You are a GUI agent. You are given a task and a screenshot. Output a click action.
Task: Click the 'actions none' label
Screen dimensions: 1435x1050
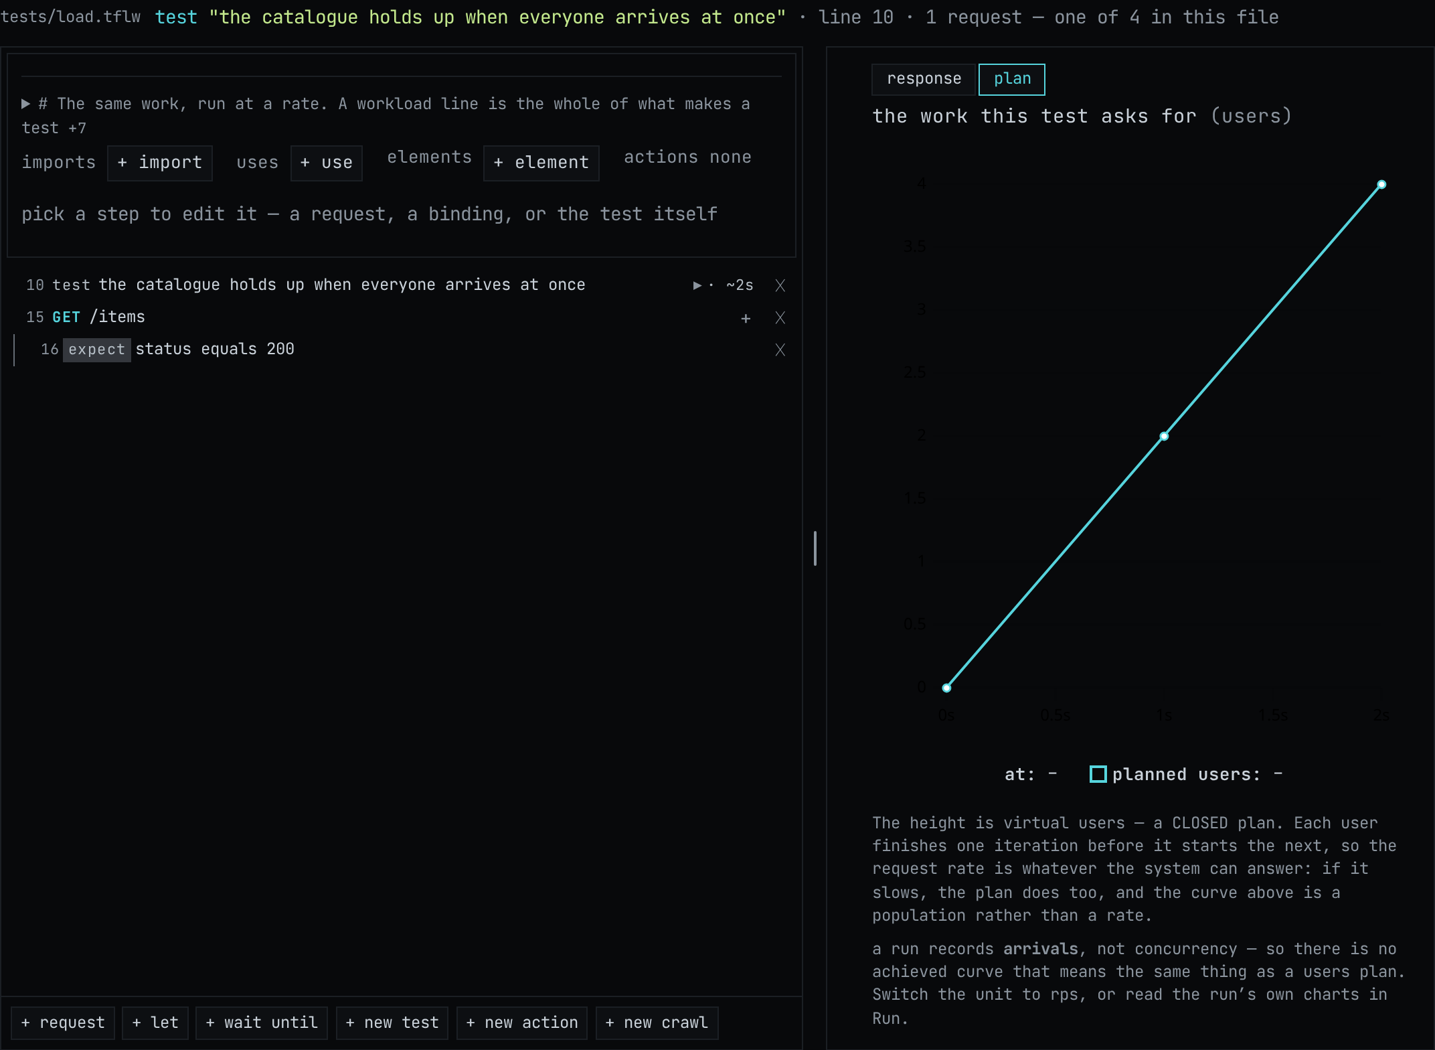click(687, 157)
